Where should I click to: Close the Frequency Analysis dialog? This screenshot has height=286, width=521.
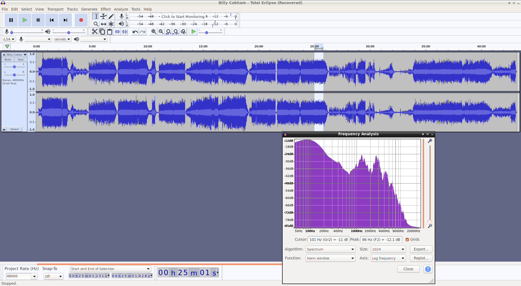(x=408, y=269)
